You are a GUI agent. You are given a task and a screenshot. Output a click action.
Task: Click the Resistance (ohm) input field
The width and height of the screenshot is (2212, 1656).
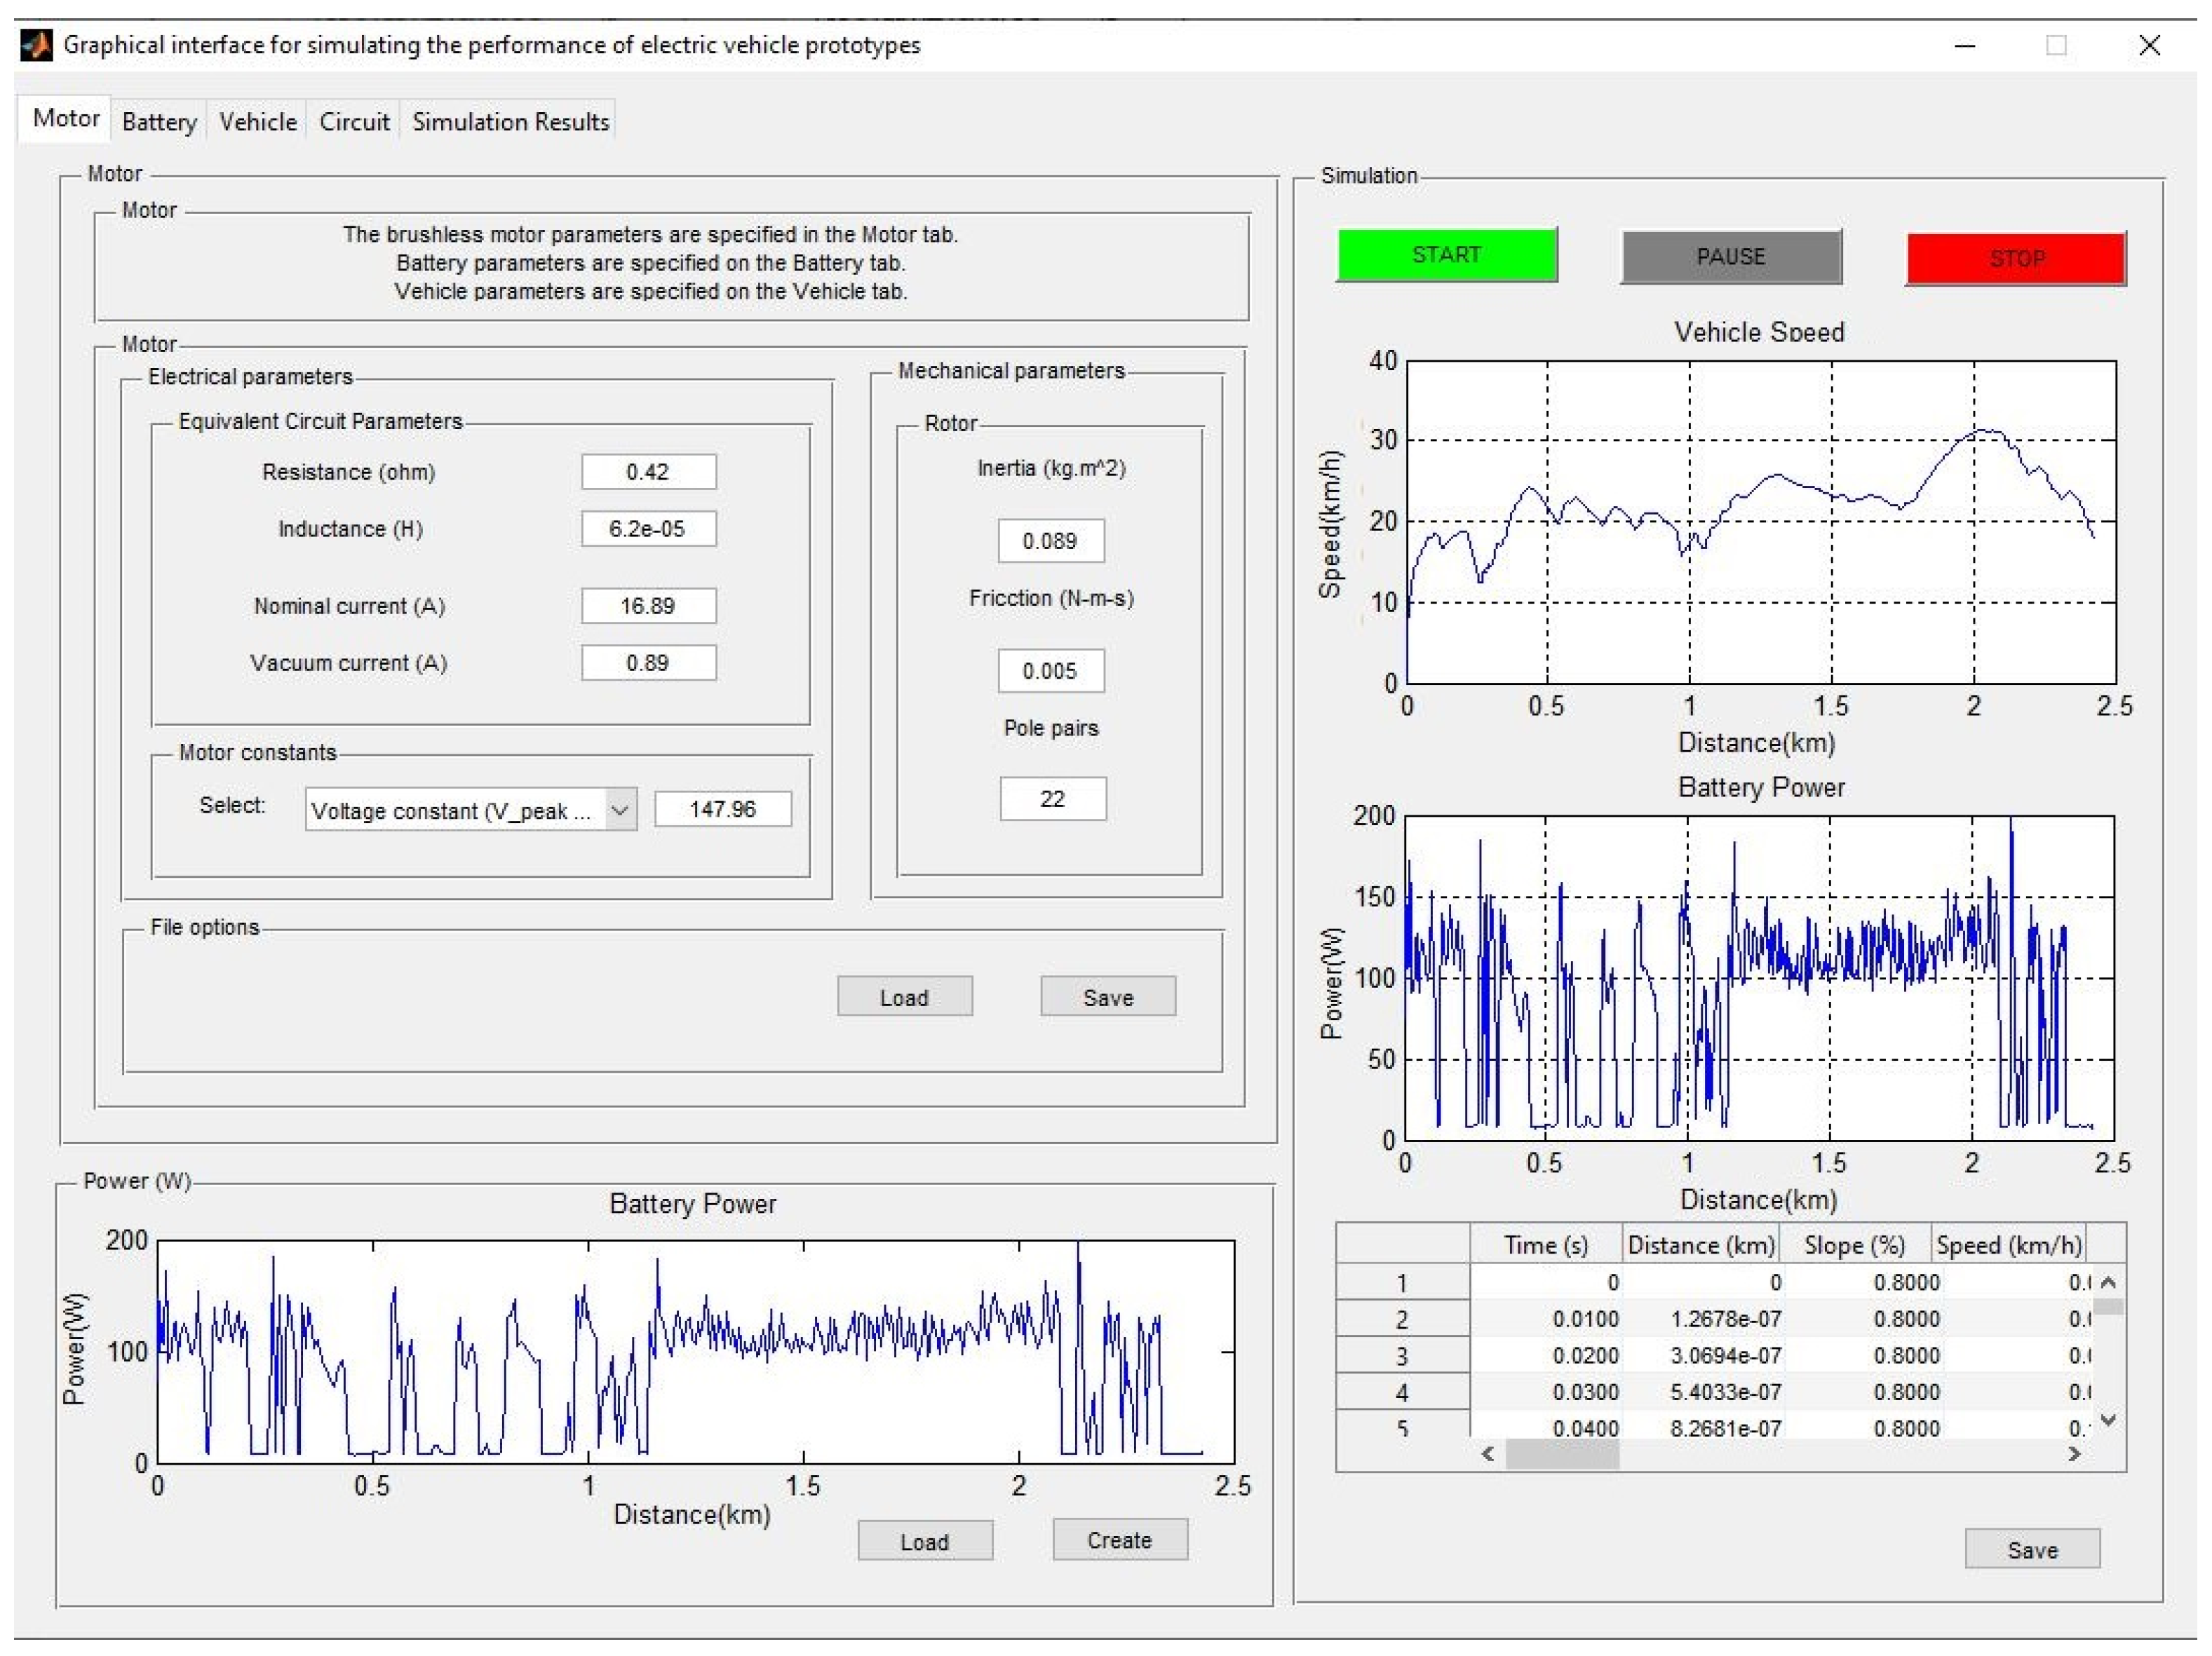pos(648,472)
